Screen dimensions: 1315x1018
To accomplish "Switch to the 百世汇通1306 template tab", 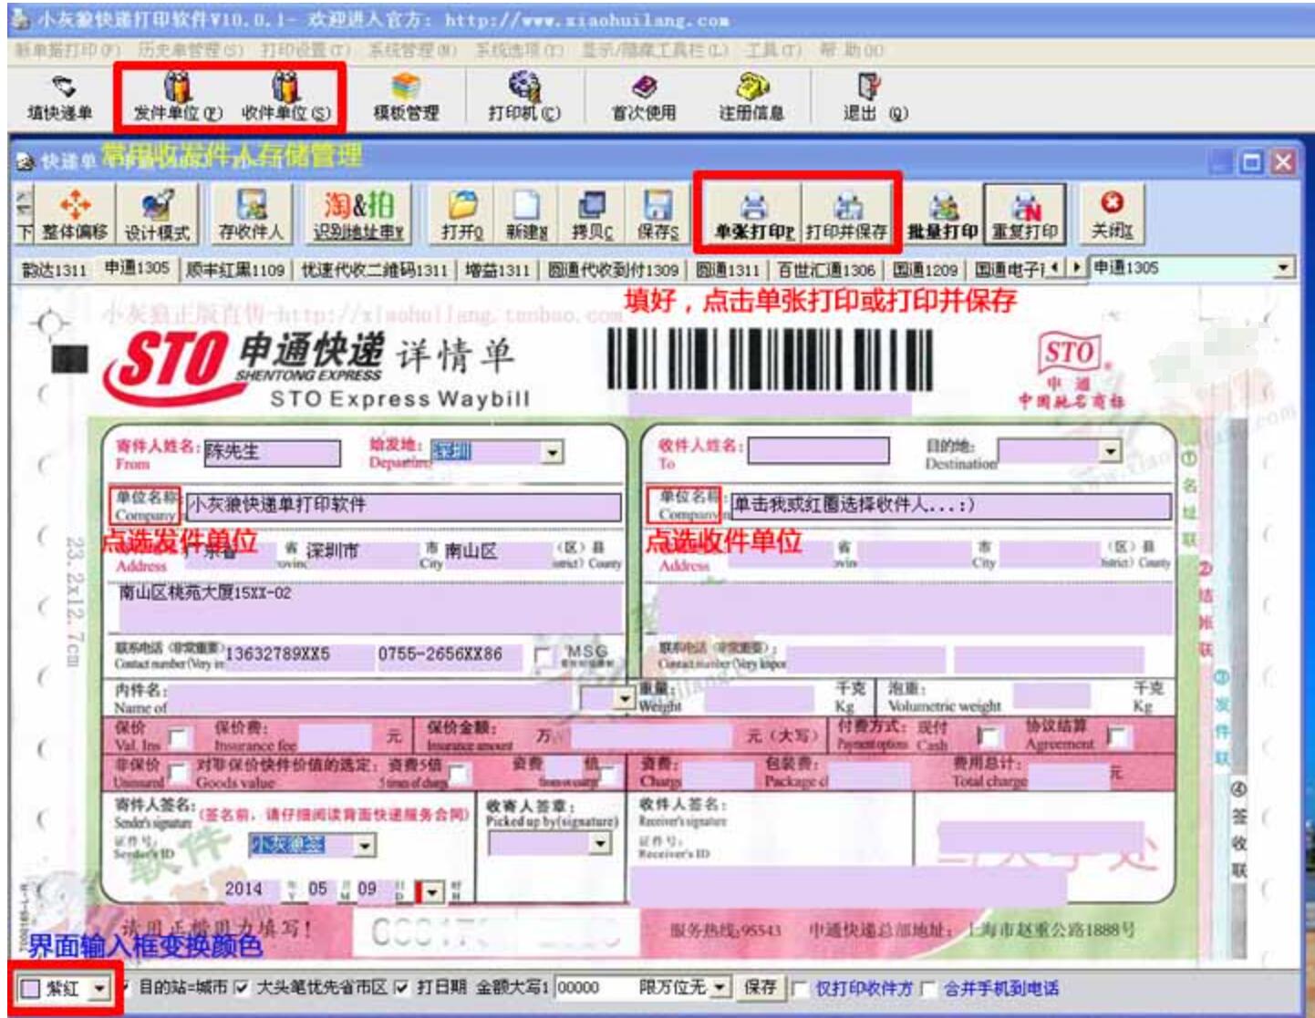I will click(x=825, y=269).
